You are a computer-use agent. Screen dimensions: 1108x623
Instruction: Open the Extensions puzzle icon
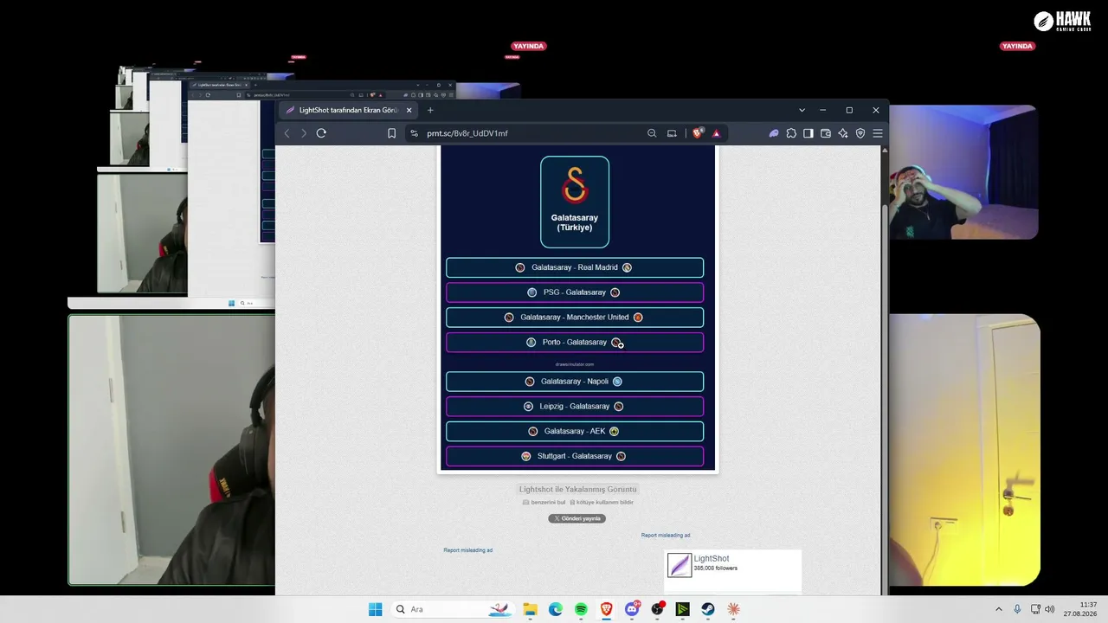click(x=791, y=133)
